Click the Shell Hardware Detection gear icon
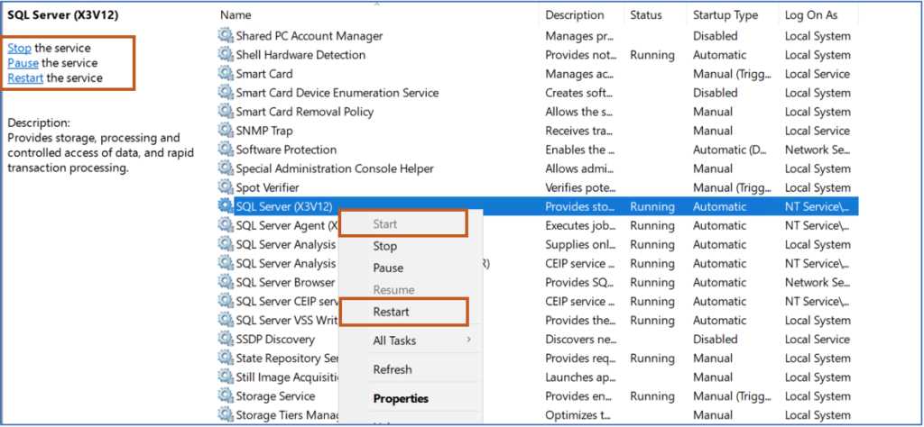The image size is (924, 427). [226, 55]
